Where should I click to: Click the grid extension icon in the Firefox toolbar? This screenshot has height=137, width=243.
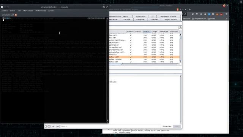coord(213,14)
